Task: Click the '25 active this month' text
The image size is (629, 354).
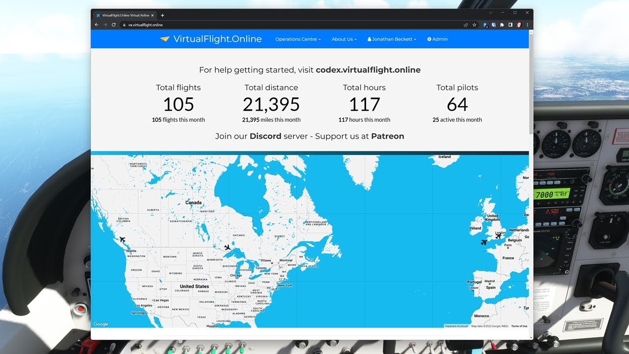Action: (x=457, y=120)
